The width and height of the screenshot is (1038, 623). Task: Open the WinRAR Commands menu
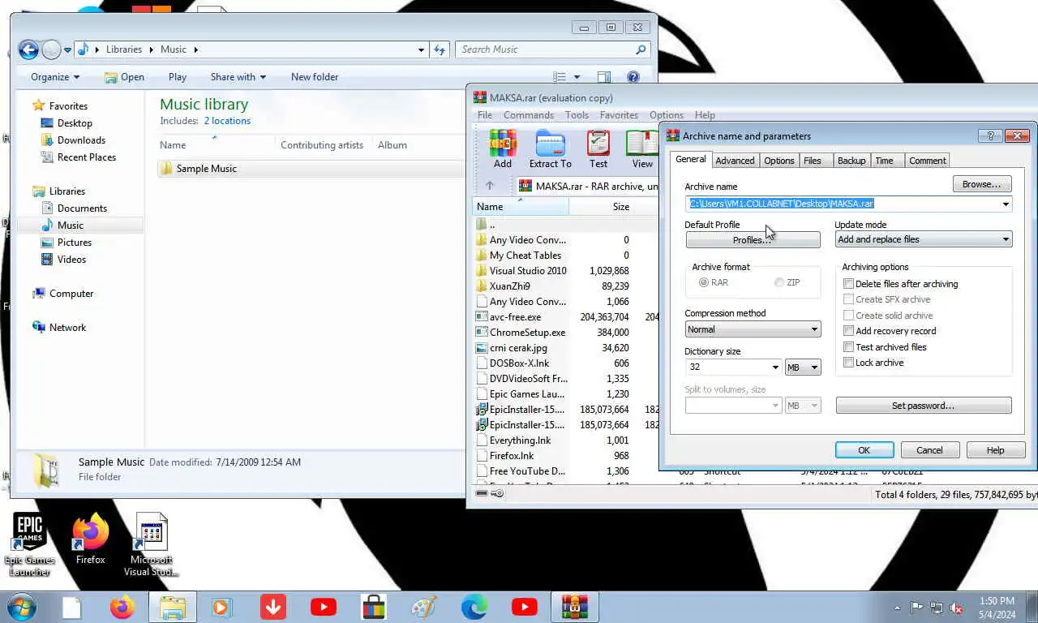(x=528, y=115)
